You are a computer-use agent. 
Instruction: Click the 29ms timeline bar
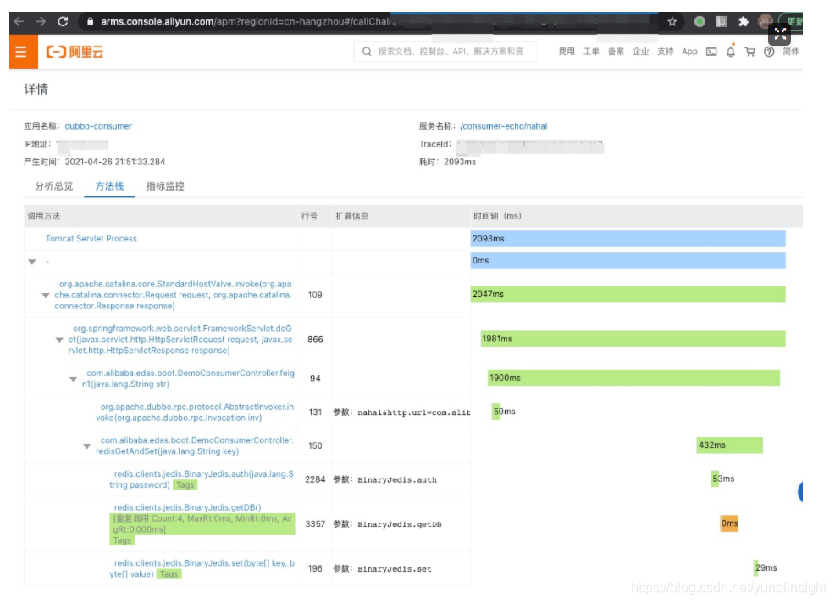(x=755, y=567)
